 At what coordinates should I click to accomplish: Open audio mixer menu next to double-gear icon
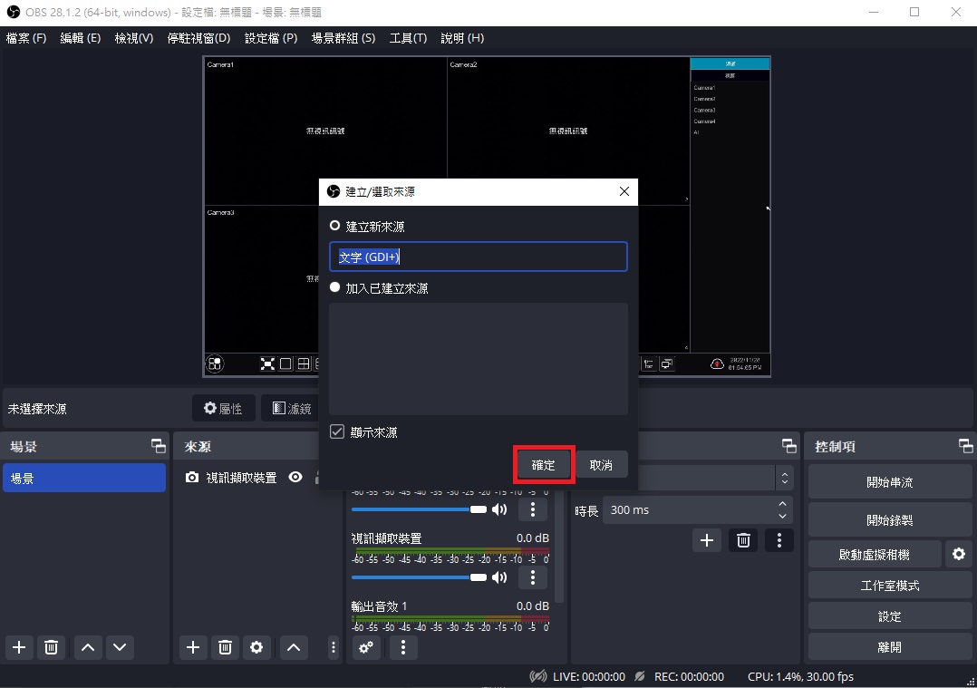403,647
